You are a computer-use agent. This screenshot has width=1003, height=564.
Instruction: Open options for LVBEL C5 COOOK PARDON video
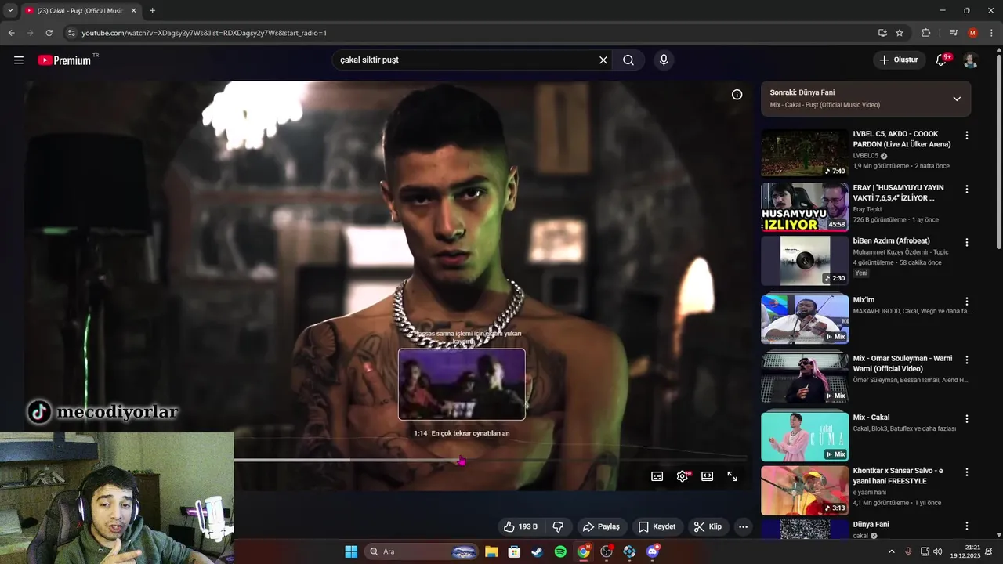[967, 136]
